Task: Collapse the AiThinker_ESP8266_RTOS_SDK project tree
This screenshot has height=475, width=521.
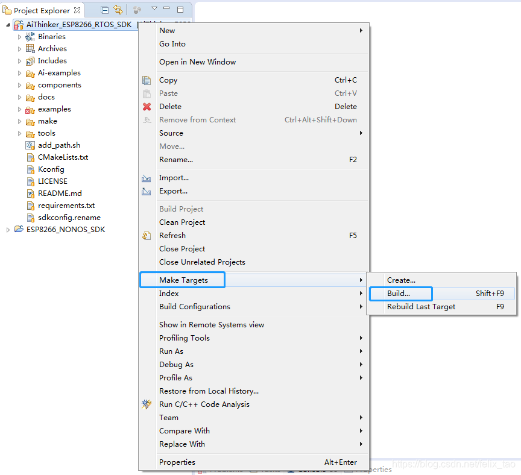Action: (x=8, y=25)
